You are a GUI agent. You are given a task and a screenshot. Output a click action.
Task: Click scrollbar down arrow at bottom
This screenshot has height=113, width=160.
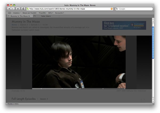point(153,101)
